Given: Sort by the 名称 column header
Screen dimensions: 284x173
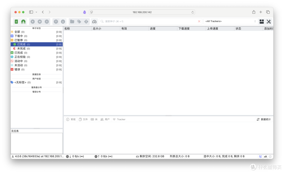Looking at the screenshot, I should point(78,29).
